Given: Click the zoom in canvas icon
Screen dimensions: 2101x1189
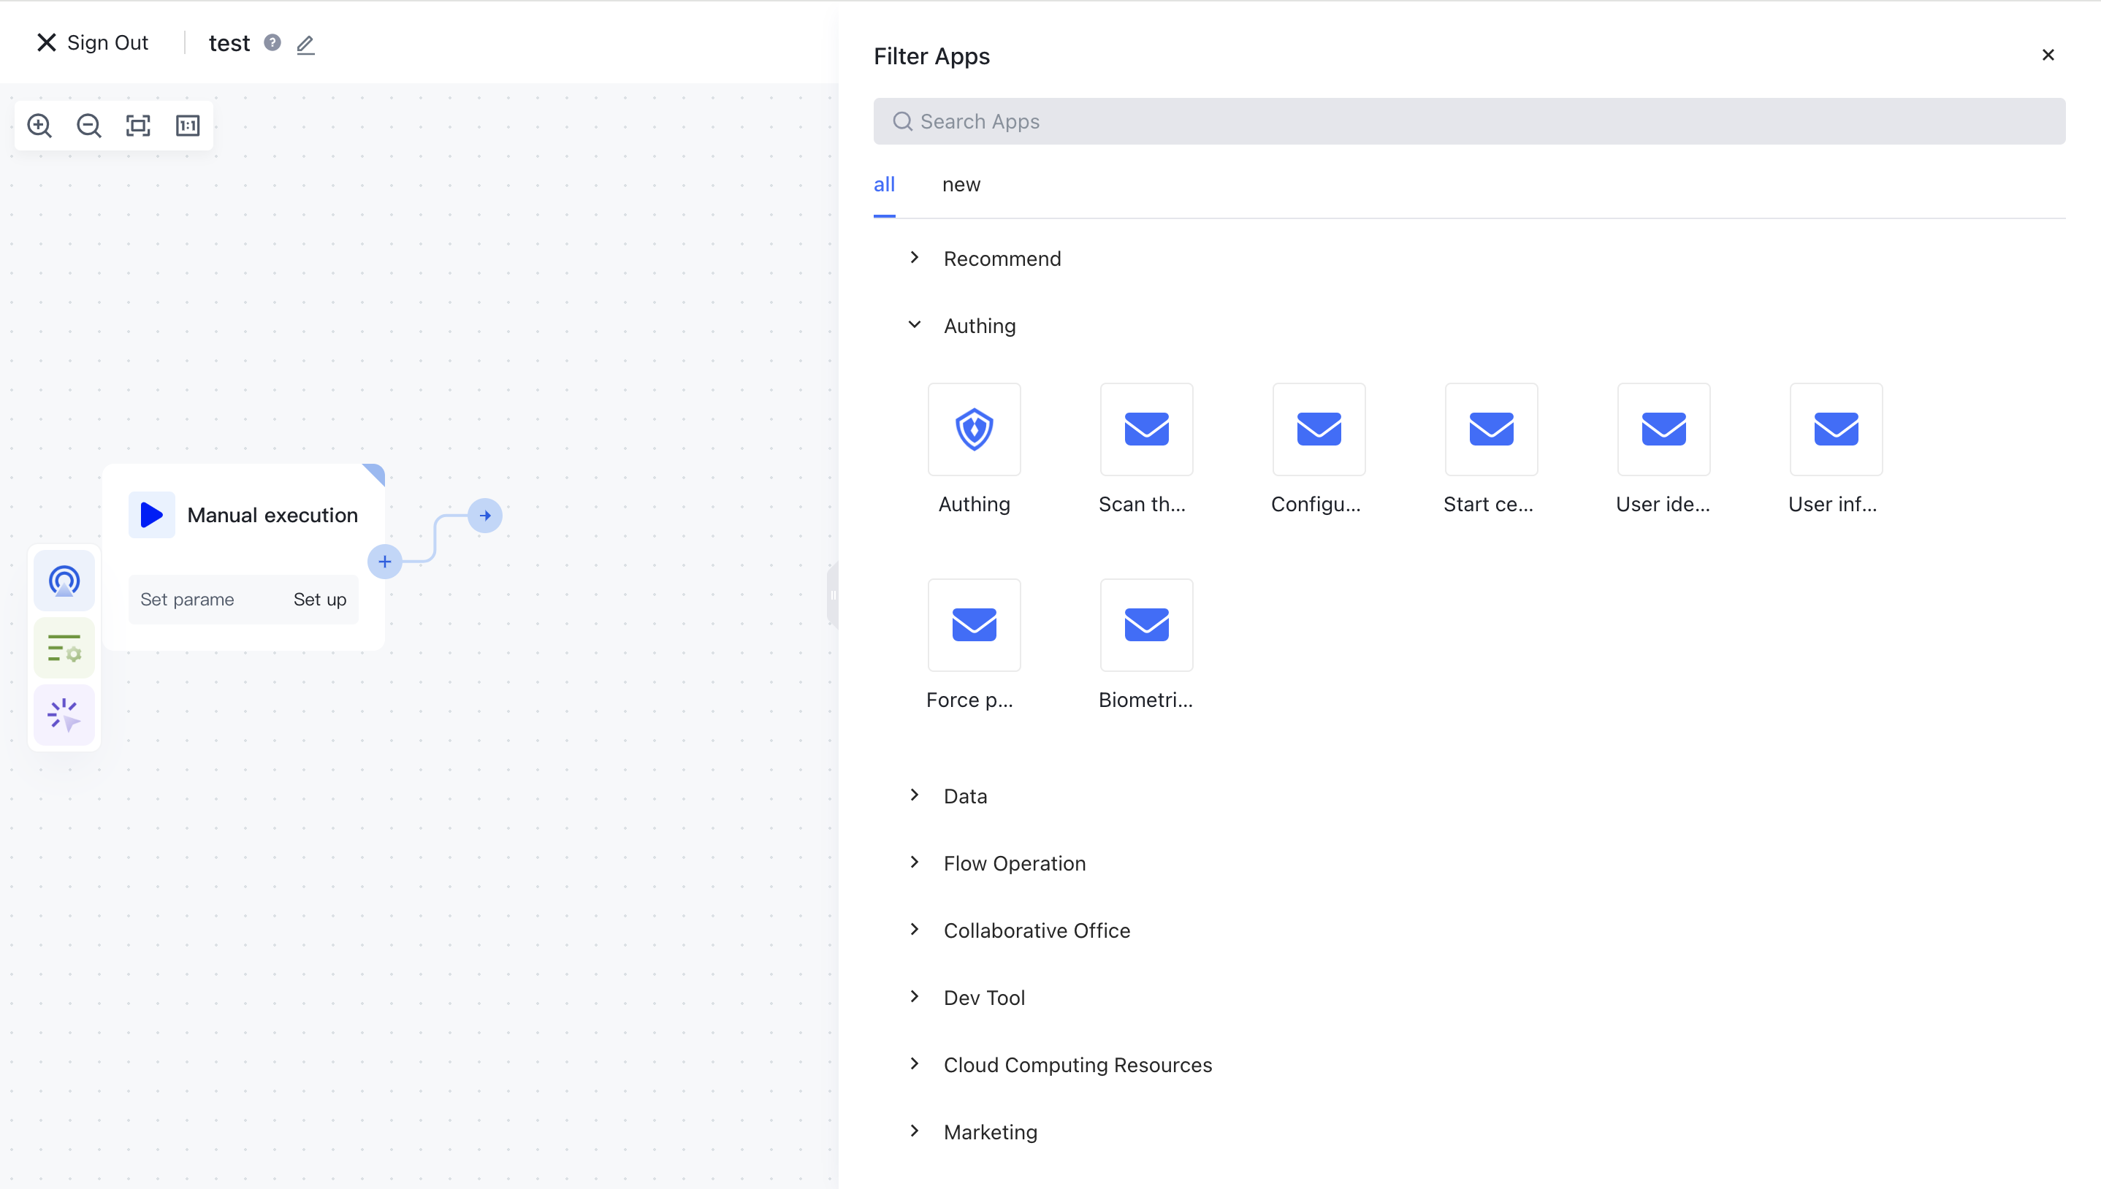Looking at the screenshot, I should 39,126.
